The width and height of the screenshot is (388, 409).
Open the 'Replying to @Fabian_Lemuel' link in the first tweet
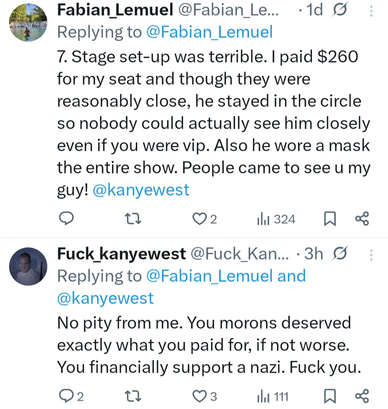210,32
